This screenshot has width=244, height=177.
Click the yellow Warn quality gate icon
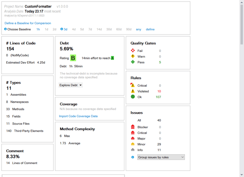[x=133, y=56]
